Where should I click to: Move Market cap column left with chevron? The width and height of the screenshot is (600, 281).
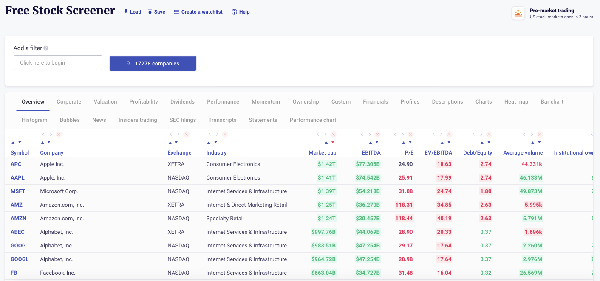click(318, 134)
